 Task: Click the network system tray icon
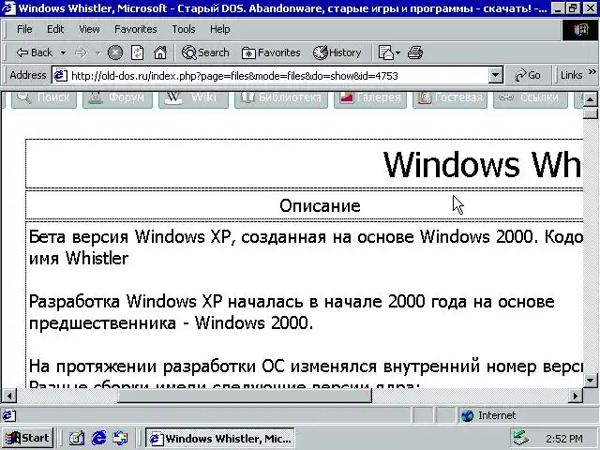520,439
